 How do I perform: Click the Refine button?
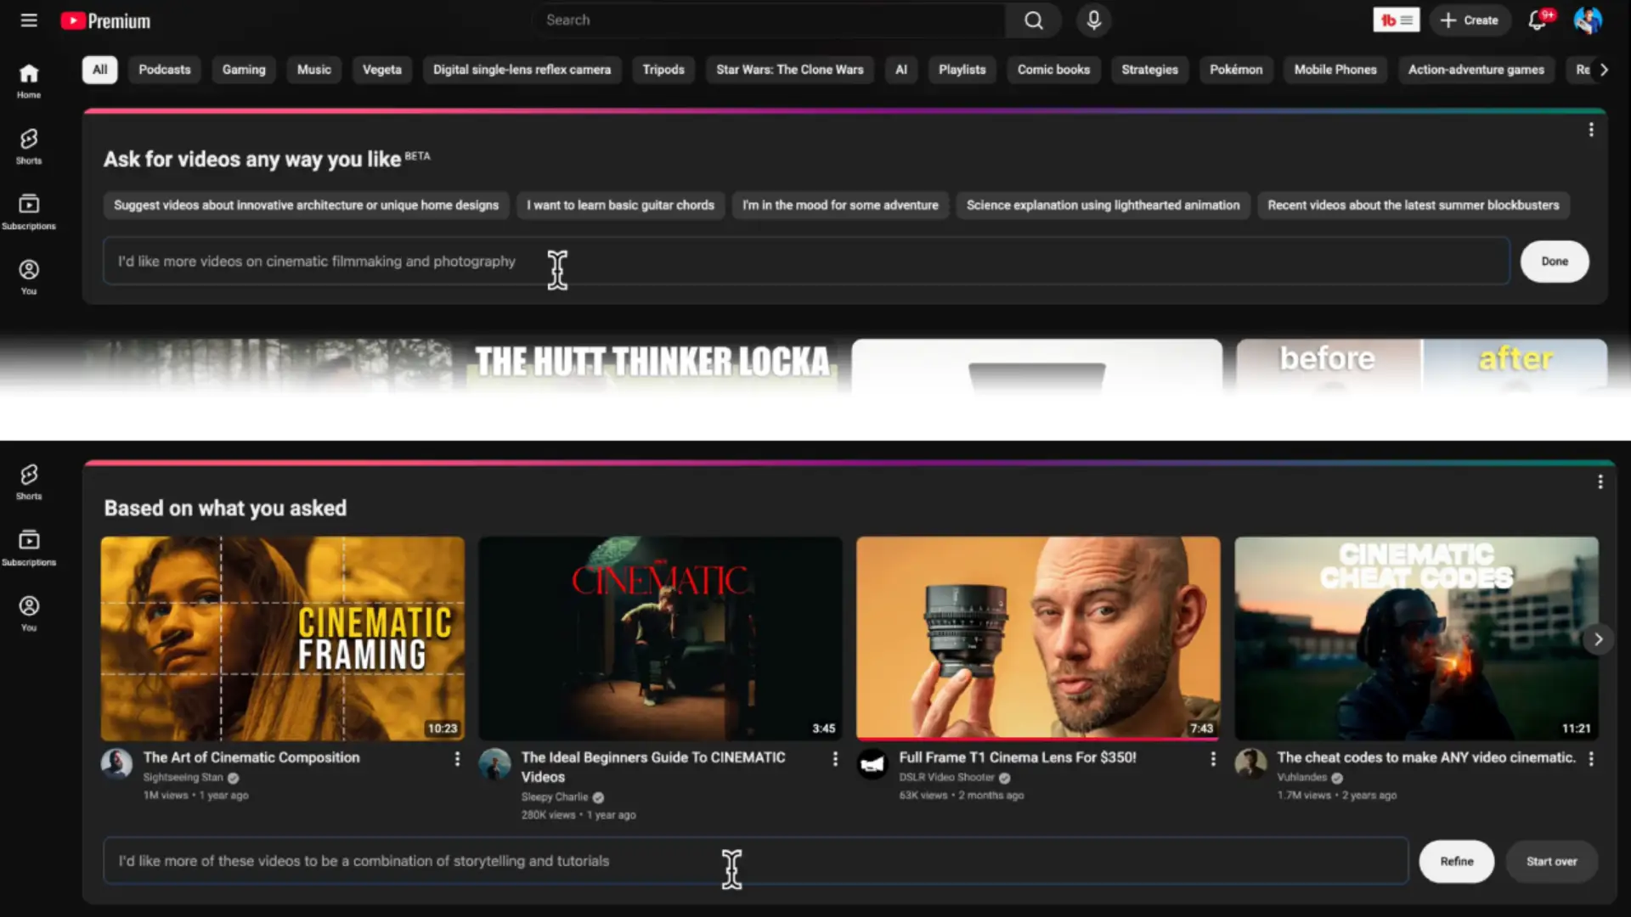tap(1456, 861)
